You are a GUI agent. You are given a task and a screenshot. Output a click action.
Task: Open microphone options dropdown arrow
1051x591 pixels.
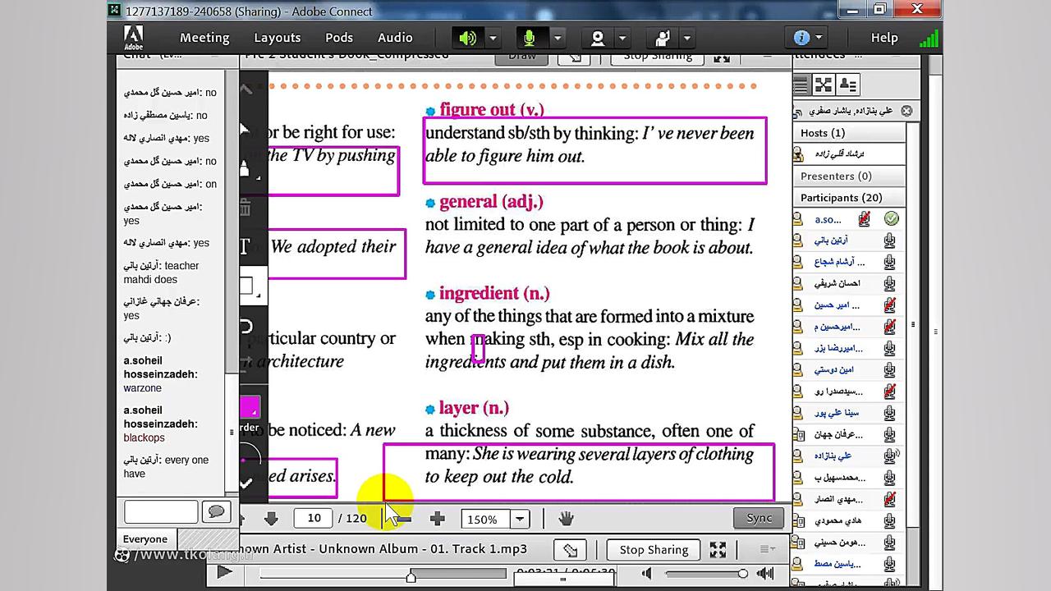pos(557,38)
